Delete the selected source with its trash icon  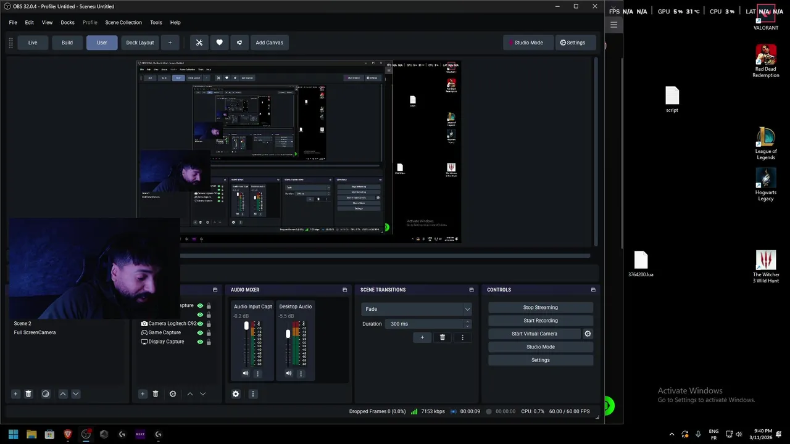(x=156, y=394)
